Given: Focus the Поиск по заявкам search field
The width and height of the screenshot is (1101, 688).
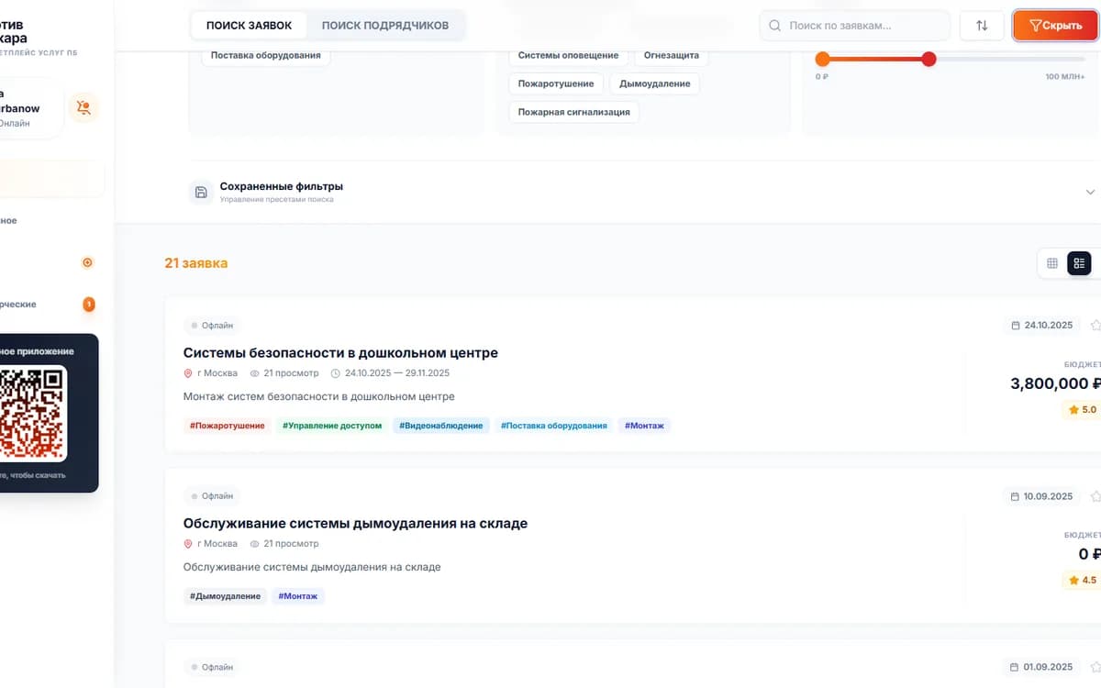Looking at the screenshot, I should tap(855, 26).
